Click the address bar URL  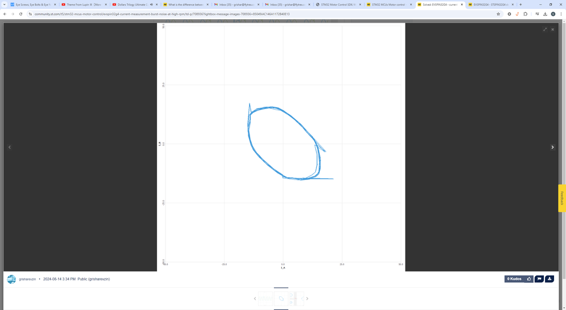[x=162, y=14]
